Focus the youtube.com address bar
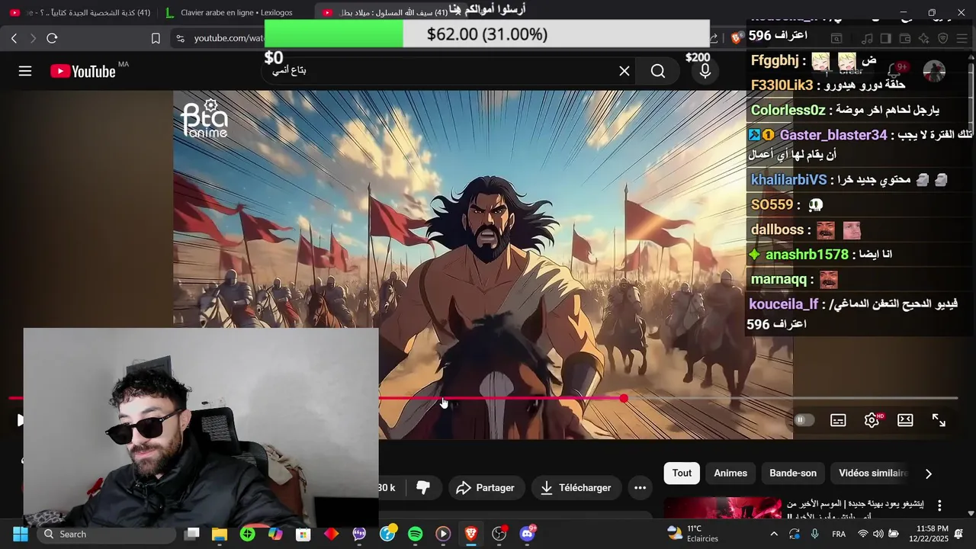This screenshot has height=549, width=976. [229, 38]
